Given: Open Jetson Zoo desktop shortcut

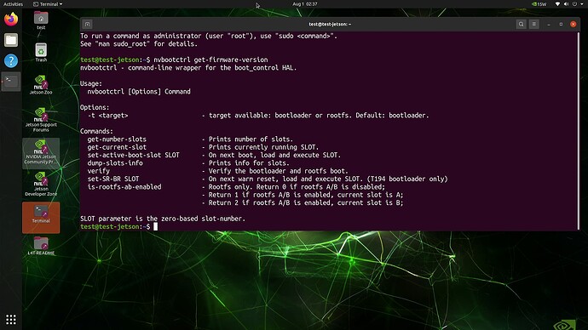Looking at the screenshot, I should click(41, 84).
